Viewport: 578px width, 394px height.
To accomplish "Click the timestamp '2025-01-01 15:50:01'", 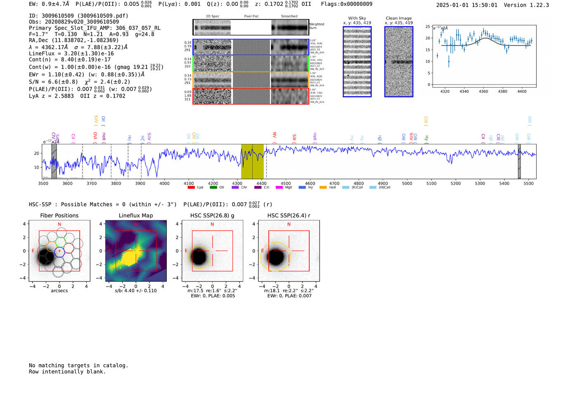I will pyautogui.click(x=467, y=5).
